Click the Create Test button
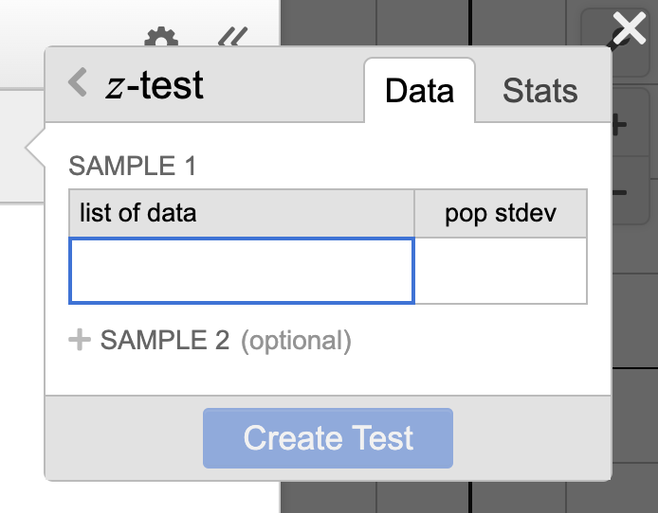This screenshot has width=658, height=513. pos(328,438)
